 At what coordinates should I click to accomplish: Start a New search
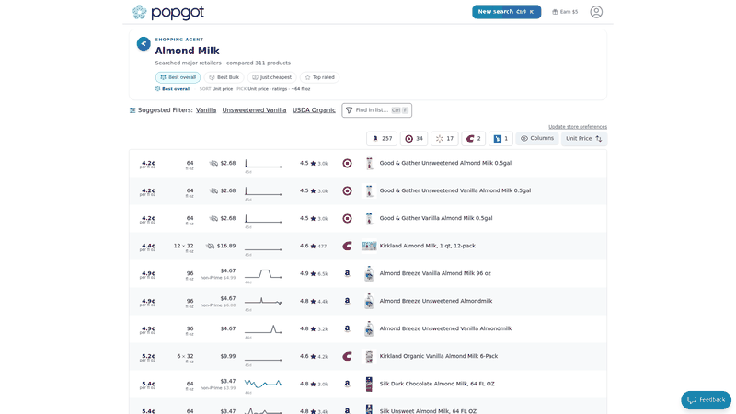point(507,12)
